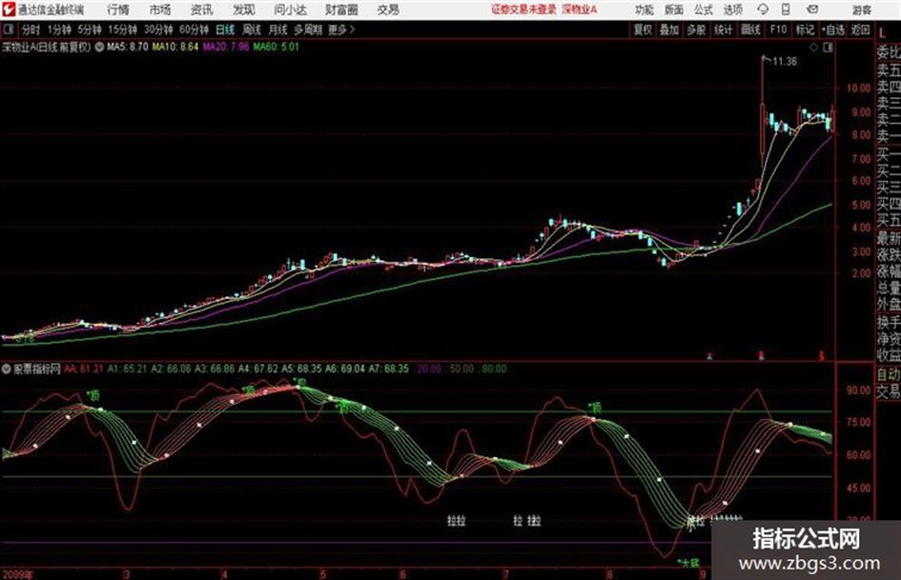Toggle left panel icon beside 分时
Viewport: 901px width, 580px height.
tap(8, 30)
